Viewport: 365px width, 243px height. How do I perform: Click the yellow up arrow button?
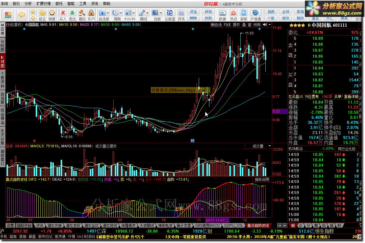(x=33, y=12)
